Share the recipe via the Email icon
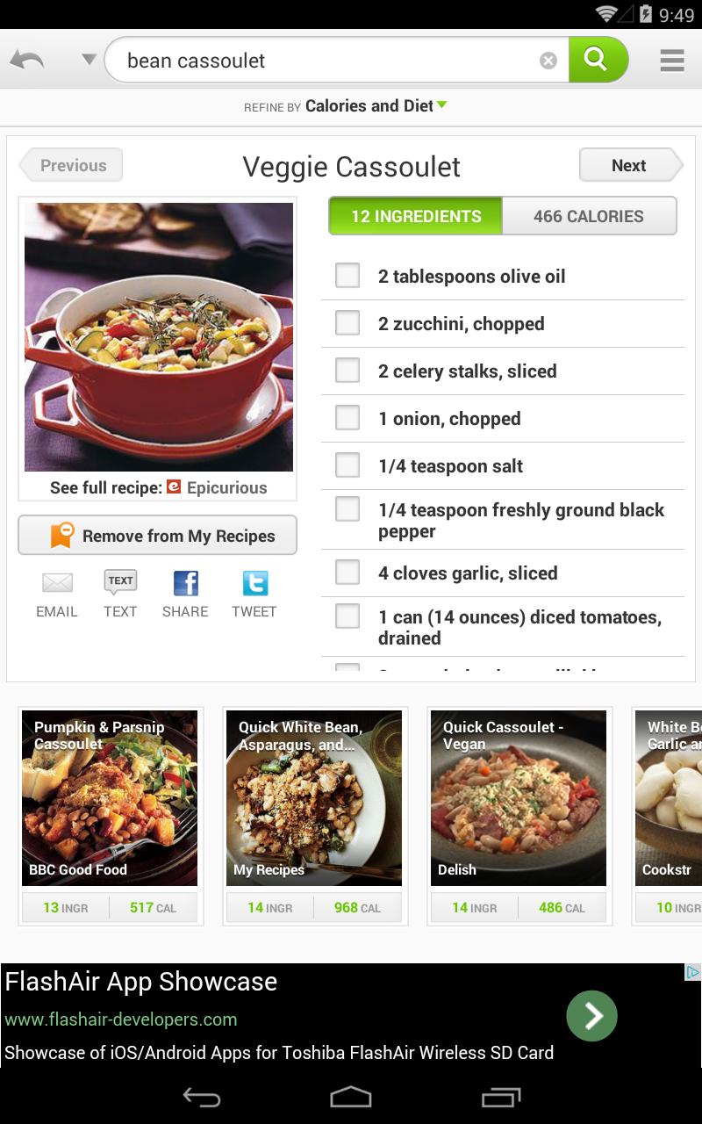 [x=57, y=594]
